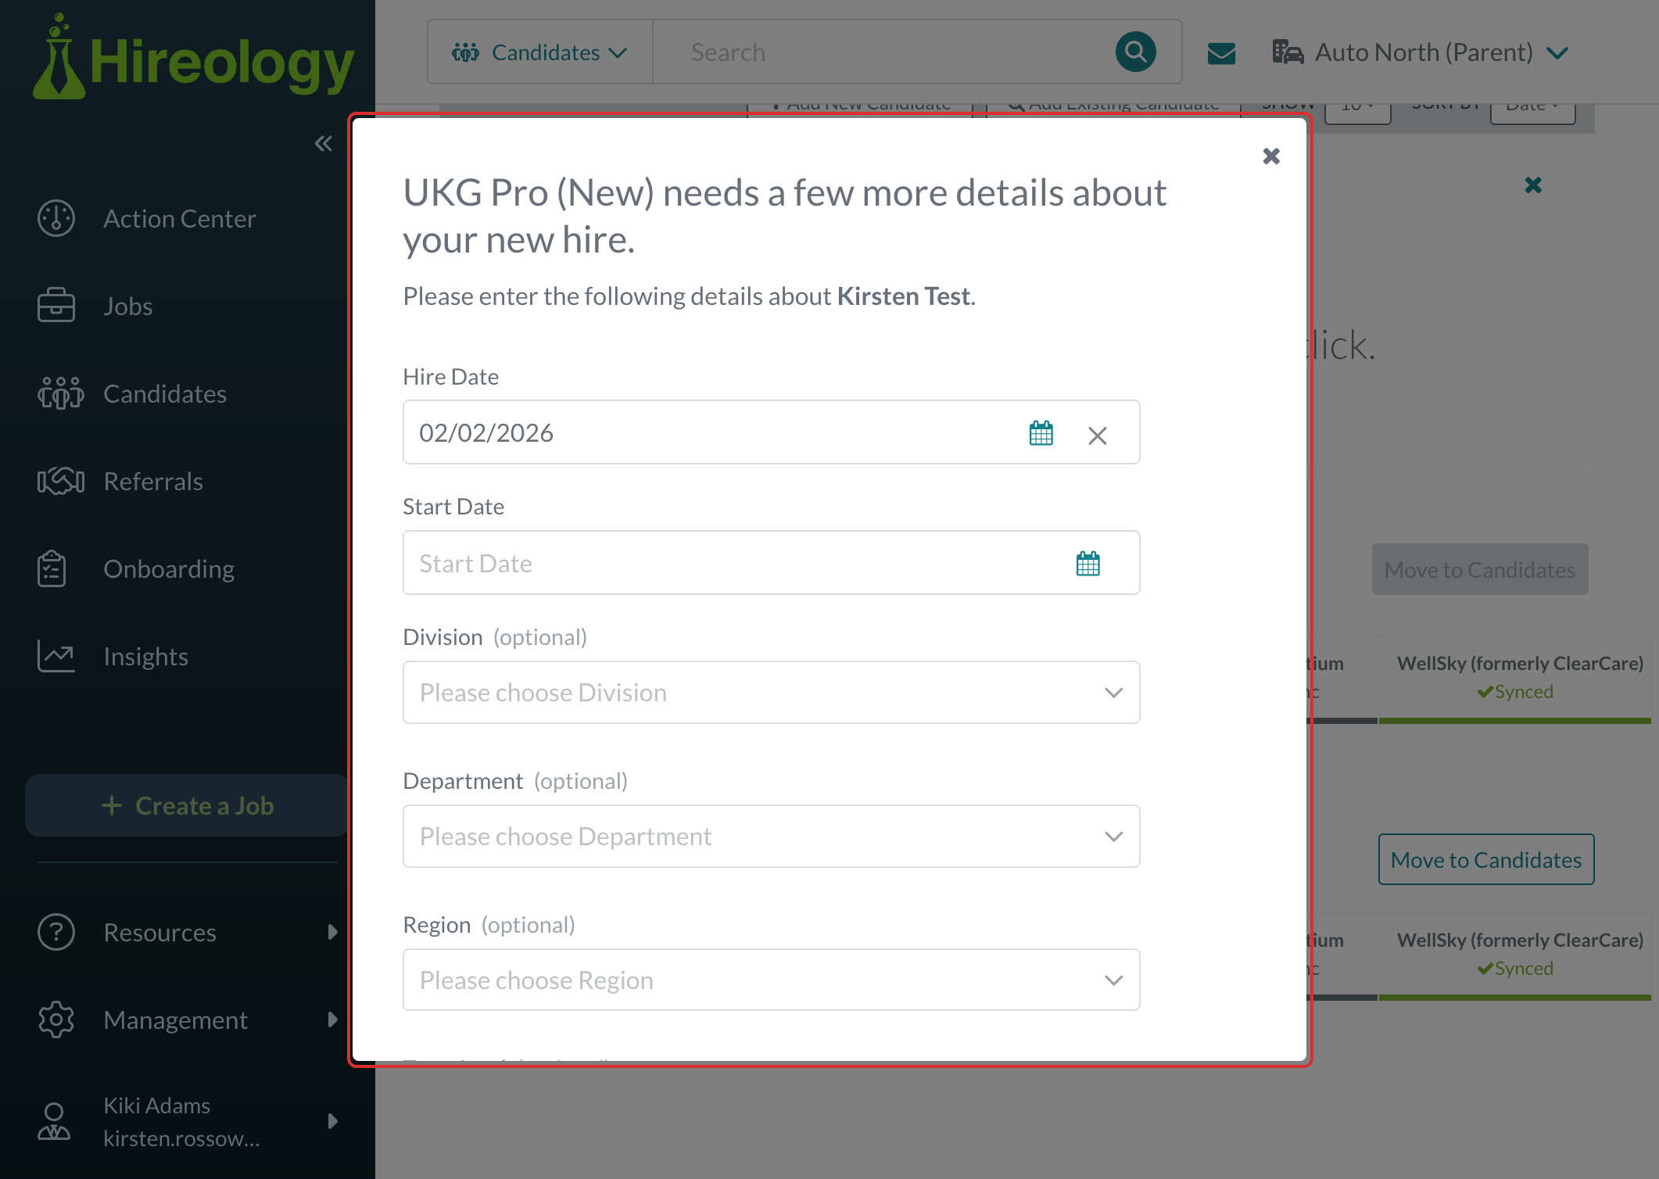
Task: Expand the Kiki Adams user menu
Action: tap(188, 1122)
